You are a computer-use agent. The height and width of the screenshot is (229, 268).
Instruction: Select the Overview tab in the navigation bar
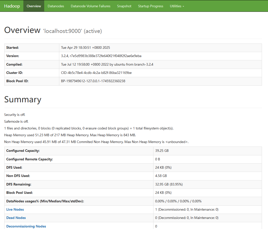pos(34,6)
